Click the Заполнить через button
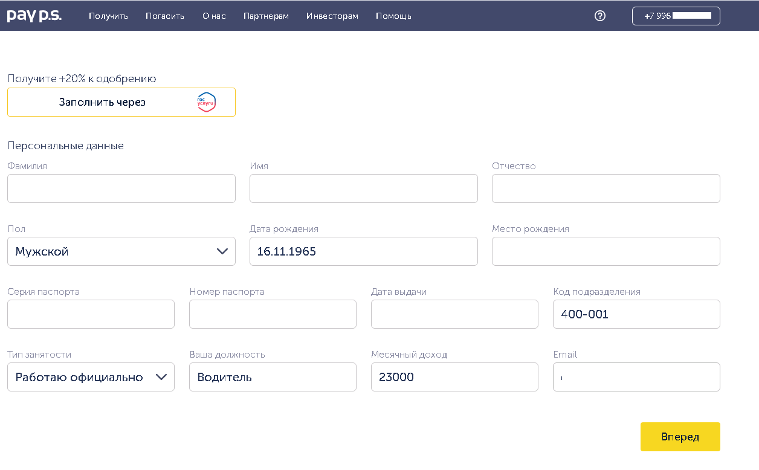Viewport: 759px width, 470px height. (121, 102)
